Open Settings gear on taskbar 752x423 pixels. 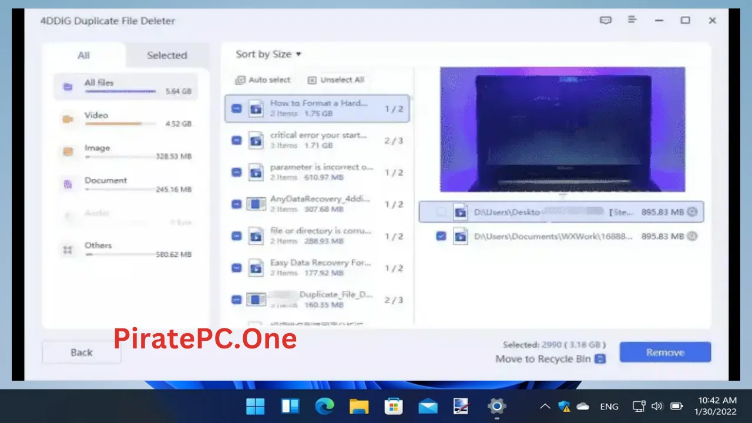coord(496,406)
